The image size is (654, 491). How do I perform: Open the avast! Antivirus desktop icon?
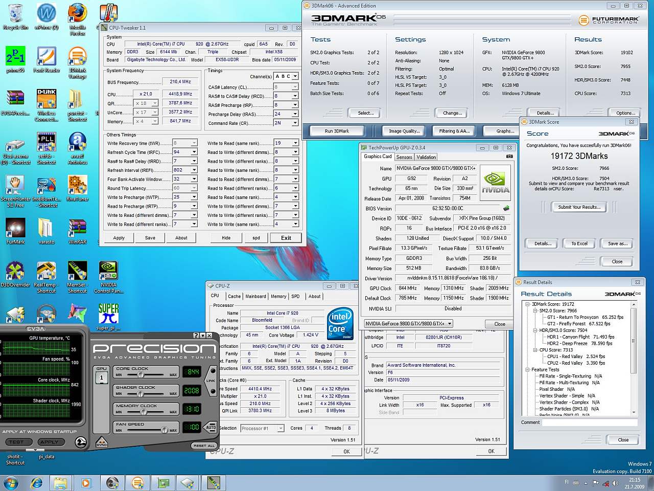78,148
